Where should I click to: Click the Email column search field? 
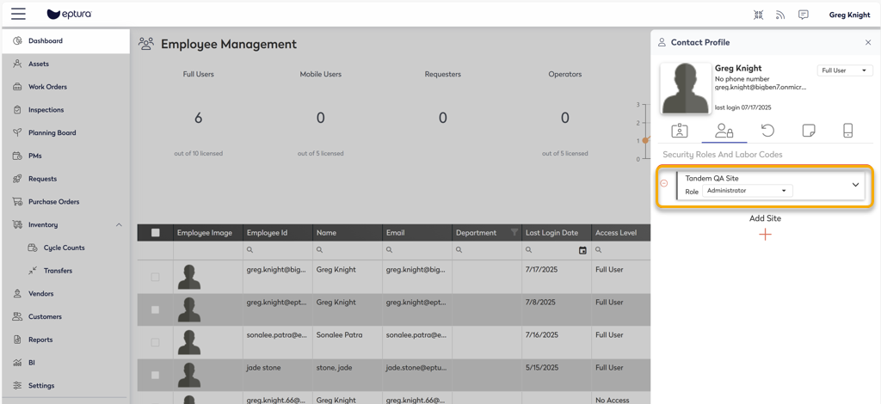click(417, 250)
